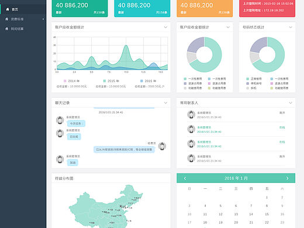The width and height of the screenshot is (304, 228).
Task: Select the 今天任务 chat bubble
Action: click(x=76, y=123)
